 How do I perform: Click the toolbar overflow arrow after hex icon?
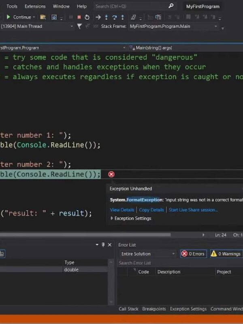(x=141, y=19)
